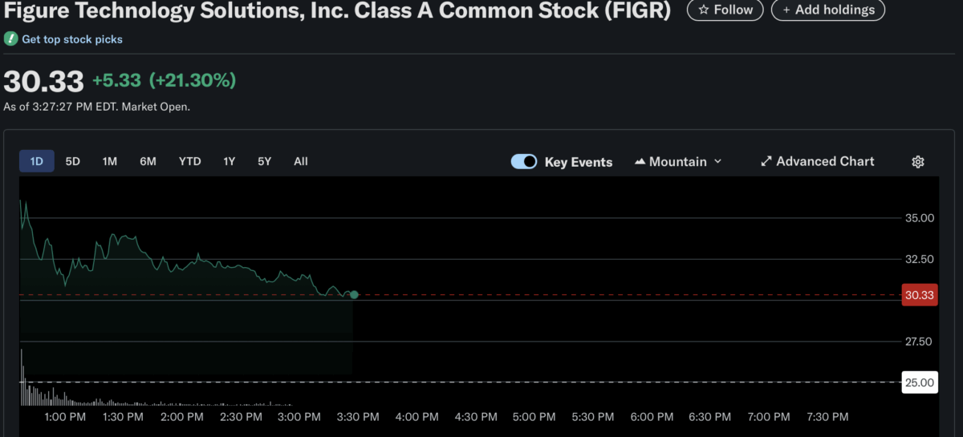This screenshot has height=437, width=963.
Task: Click the expand arrows icon for Advanced Chart
Action: 766,161
